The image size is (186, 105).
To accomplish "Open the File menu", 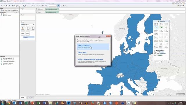I will [1, 3].
